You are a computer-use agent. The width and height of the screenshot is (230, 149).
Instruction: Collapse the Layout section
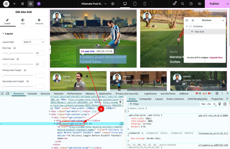pyautogui.click(x=8, y=34)
